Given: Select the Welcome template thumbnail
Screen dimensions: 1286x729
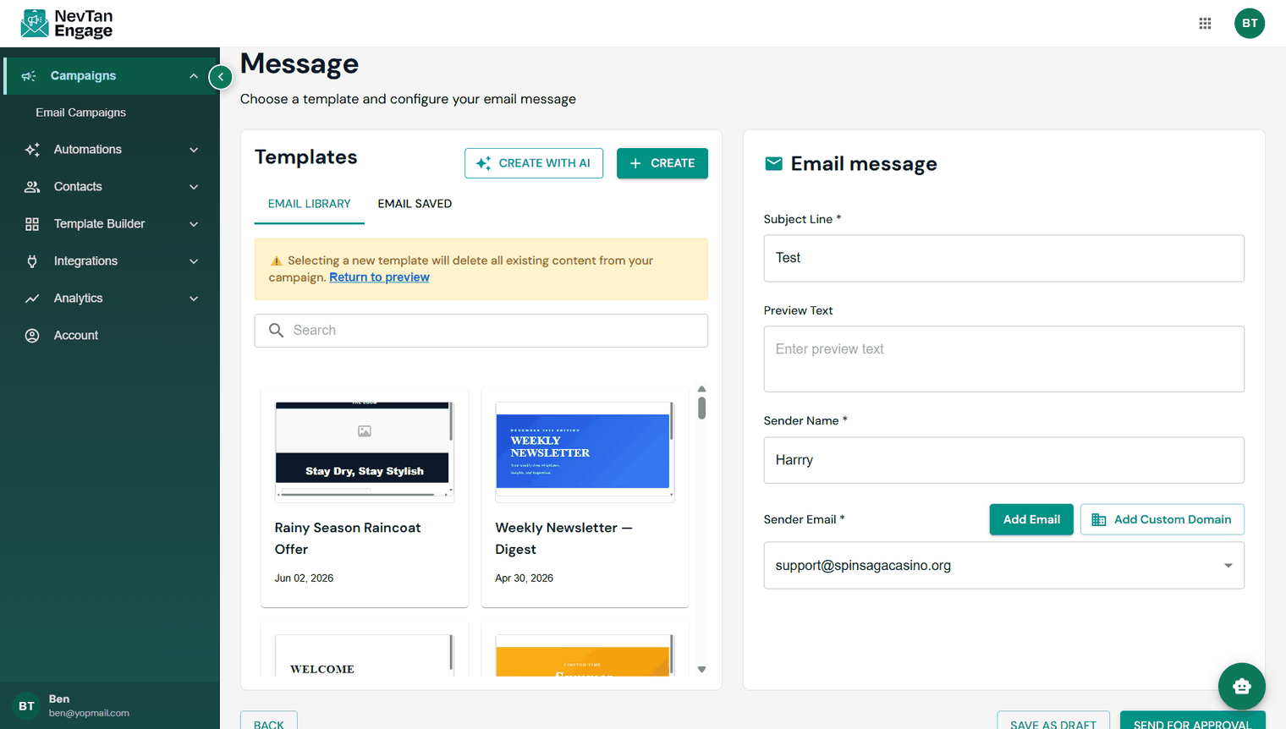Looking at the screenshot, I should [x=365, y=655].
